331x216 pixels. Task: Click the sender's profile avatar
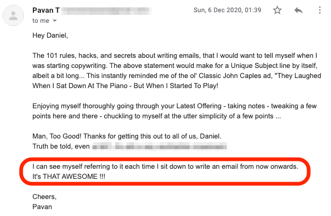click(x=13, y=15)
